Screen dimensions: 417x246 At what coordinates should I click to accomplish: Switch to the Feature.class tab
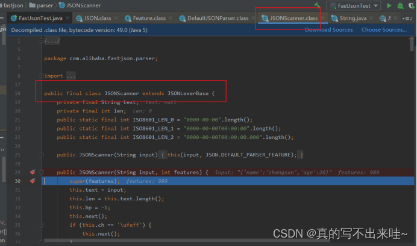coord(149,18)
